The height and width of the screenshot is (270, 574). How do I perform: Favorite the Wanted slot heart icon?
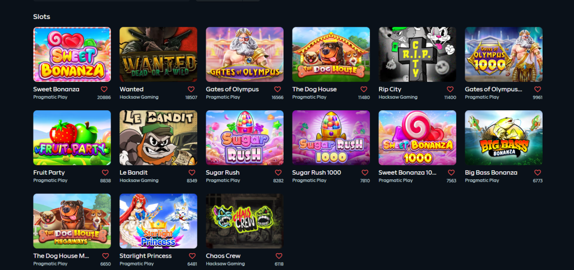(x=191, y=89)
